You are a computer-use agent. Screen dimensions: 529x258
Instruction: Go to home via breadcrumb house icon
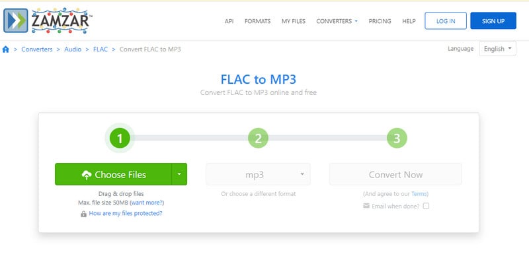click(6, 49)
